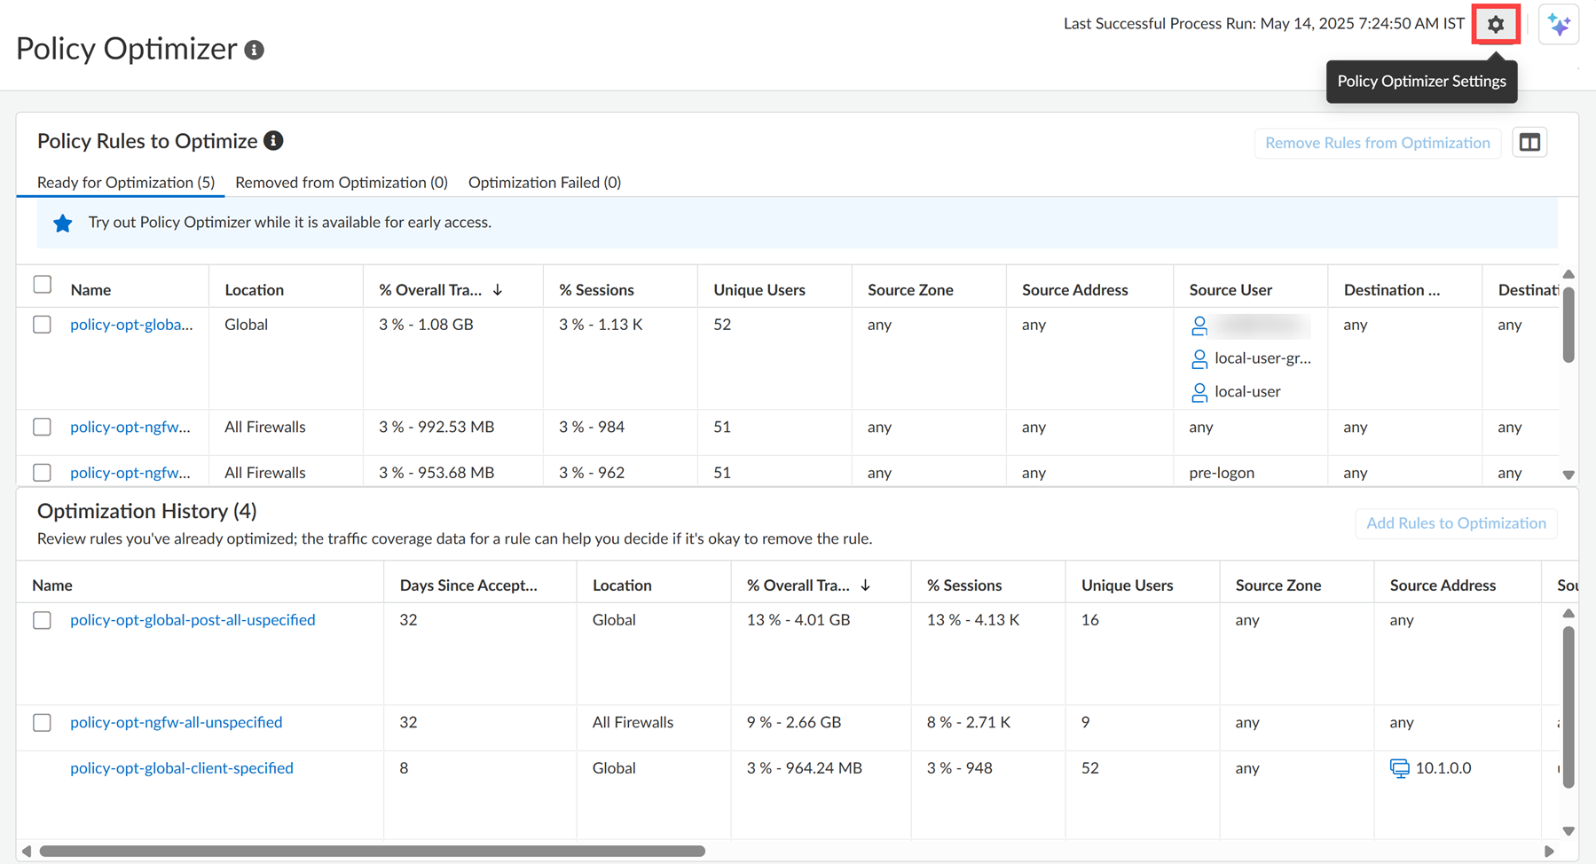The height and width of the screenshot is (864, 1596).
Task: Open Policy Optimizer Settings gear icon
Action: pos(1496,25)
